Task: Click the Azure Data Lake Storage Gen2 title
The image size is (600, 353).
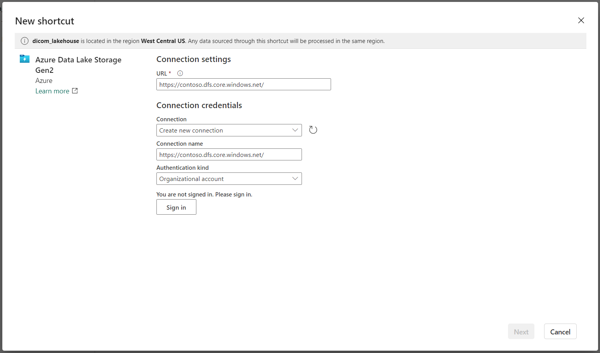Action: click(x=78, y=65)
